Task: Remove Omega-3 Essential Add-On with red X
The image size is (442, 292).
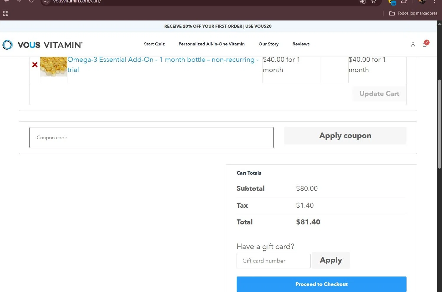Action: (x=35, y=65)
